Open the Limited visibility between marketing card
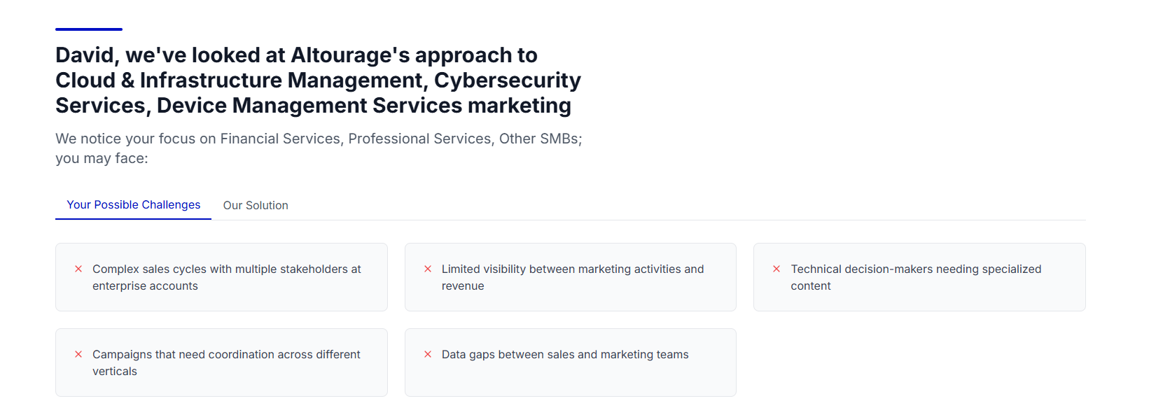 tap(571, 277)
